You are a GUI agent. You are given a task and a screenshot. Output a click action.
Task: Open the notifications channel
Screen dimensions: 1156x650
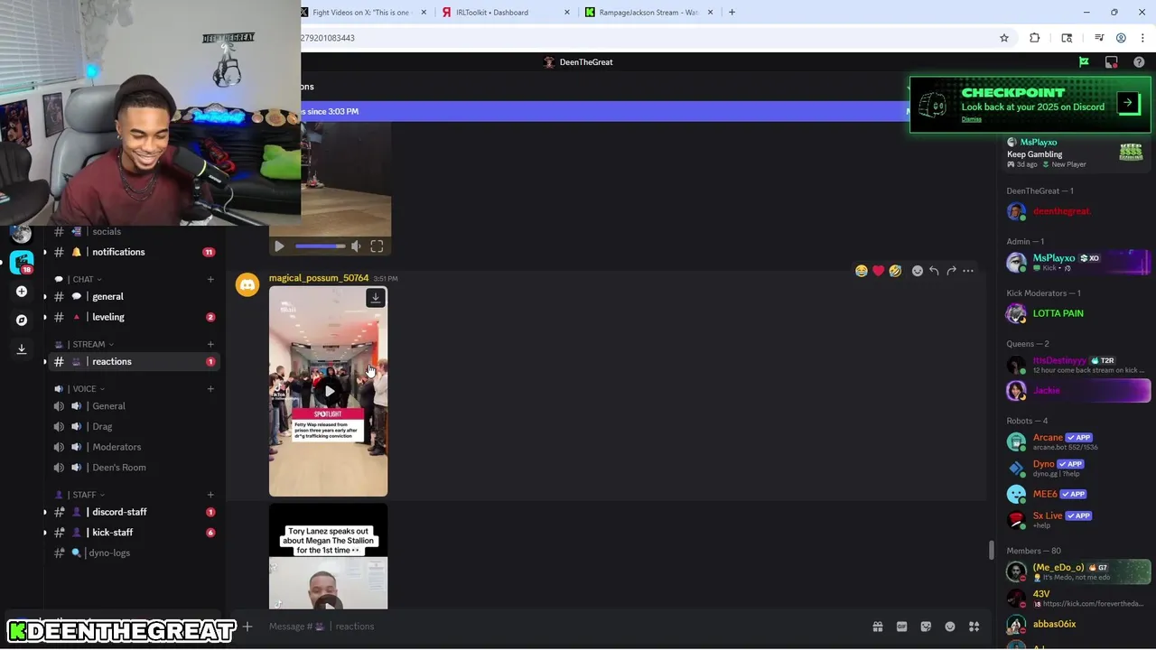(135, 252)
